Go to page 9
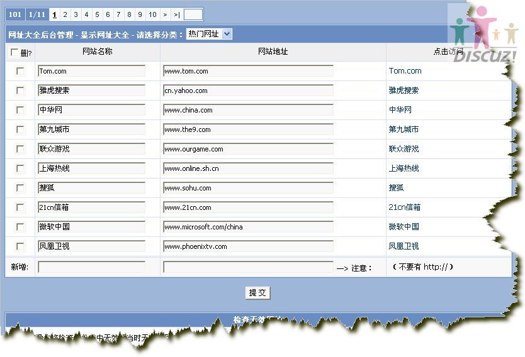The width and height of the screenshot is (525, 357). (x=140, y=14)
